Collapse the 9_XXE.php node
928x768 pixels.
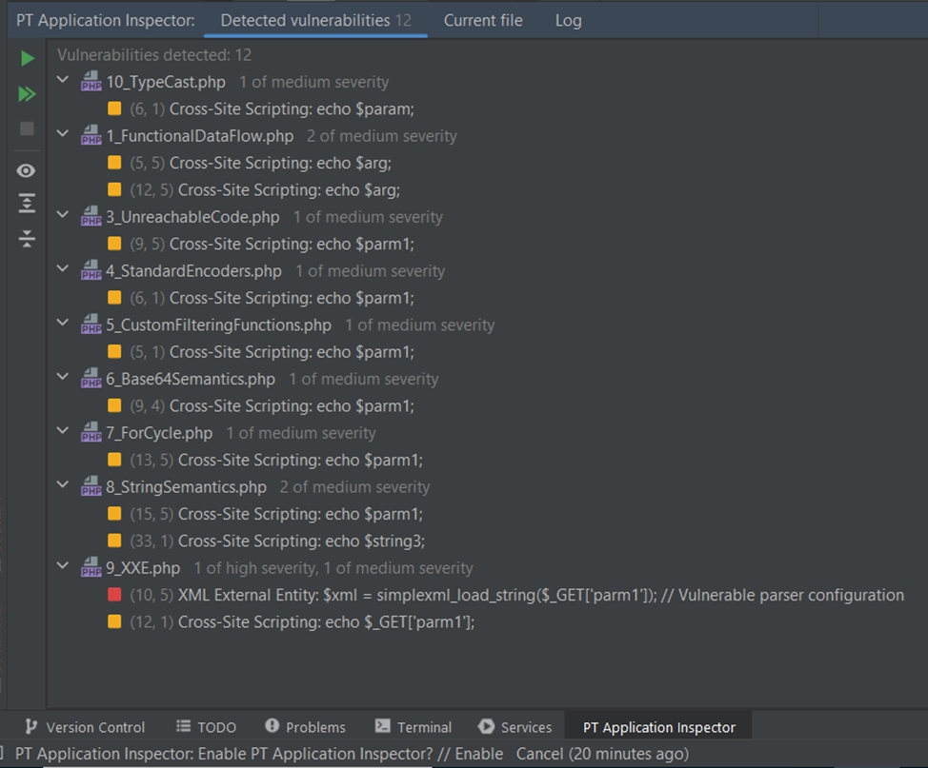click(x=63, y=566)
